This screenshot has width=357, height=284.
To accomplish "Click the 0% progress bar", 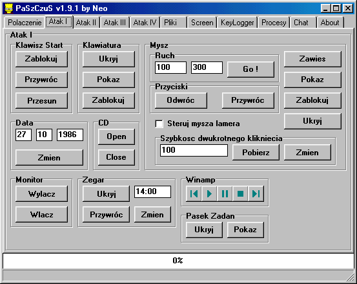I will coord(178,261).
